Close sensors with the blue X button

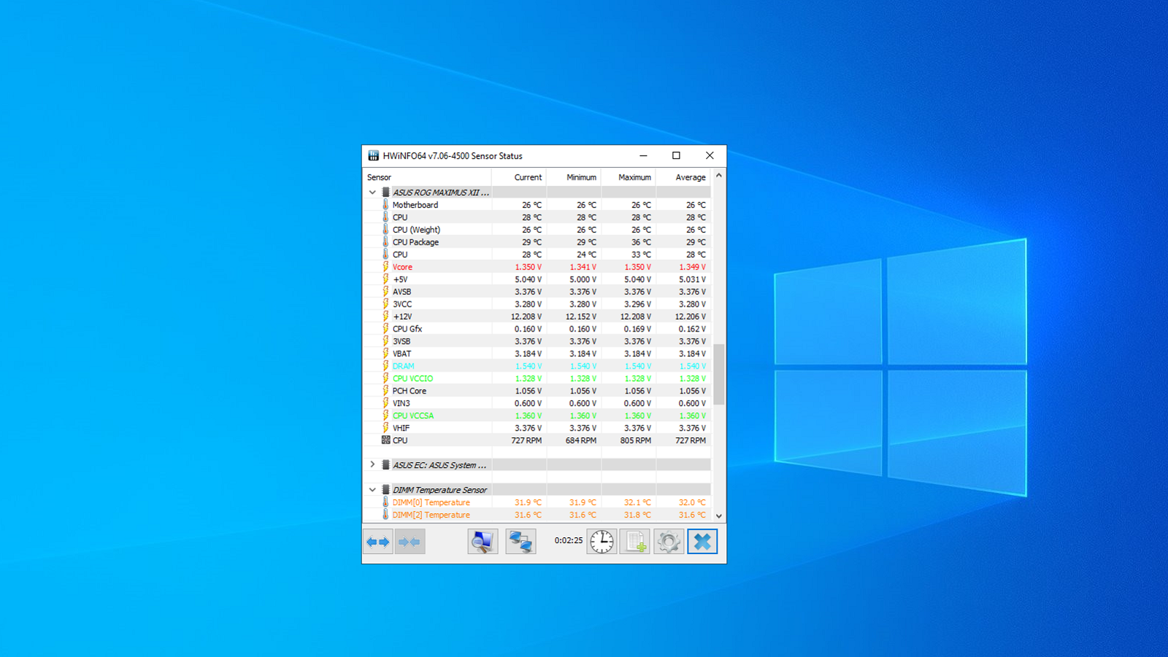(702, 542)
